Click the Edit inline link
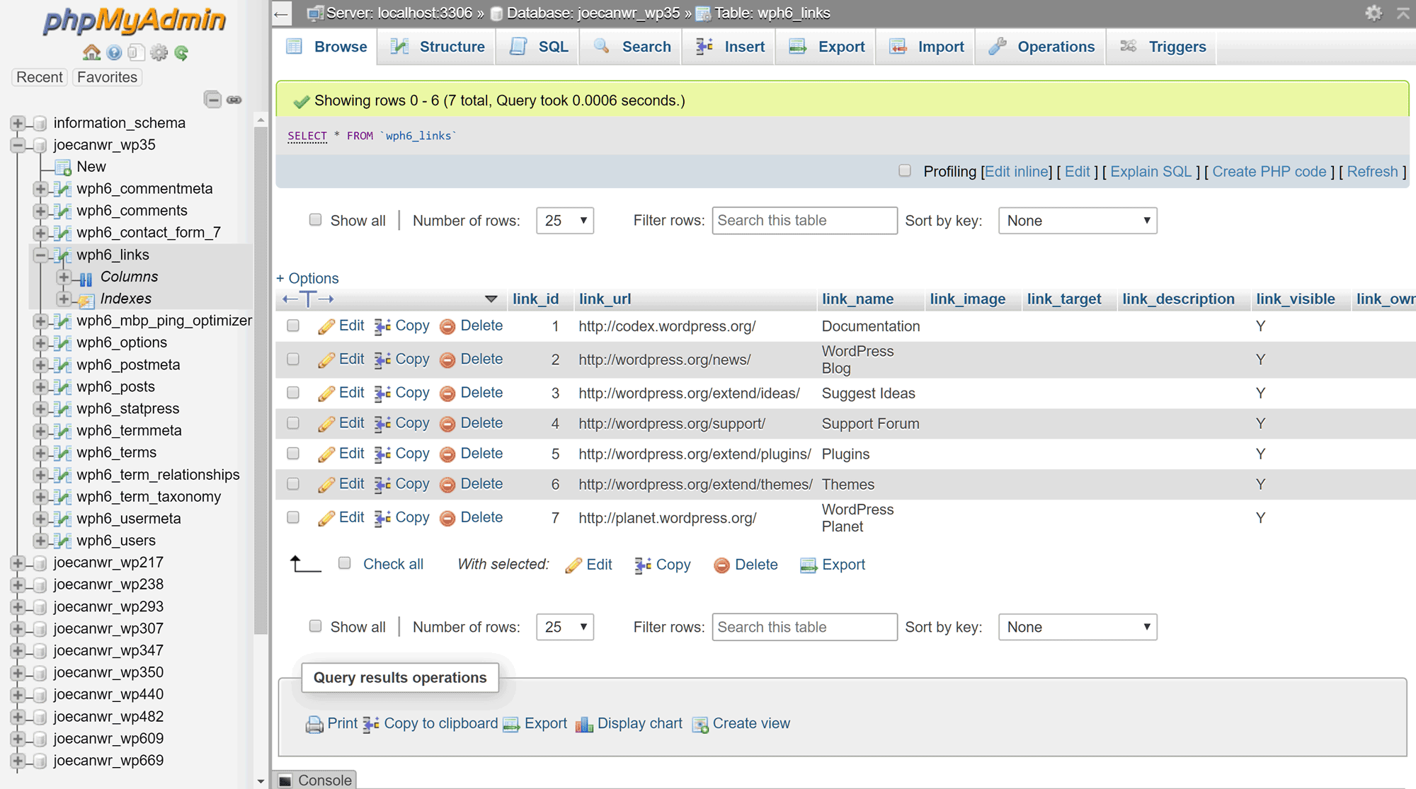 coord(1017,172)
